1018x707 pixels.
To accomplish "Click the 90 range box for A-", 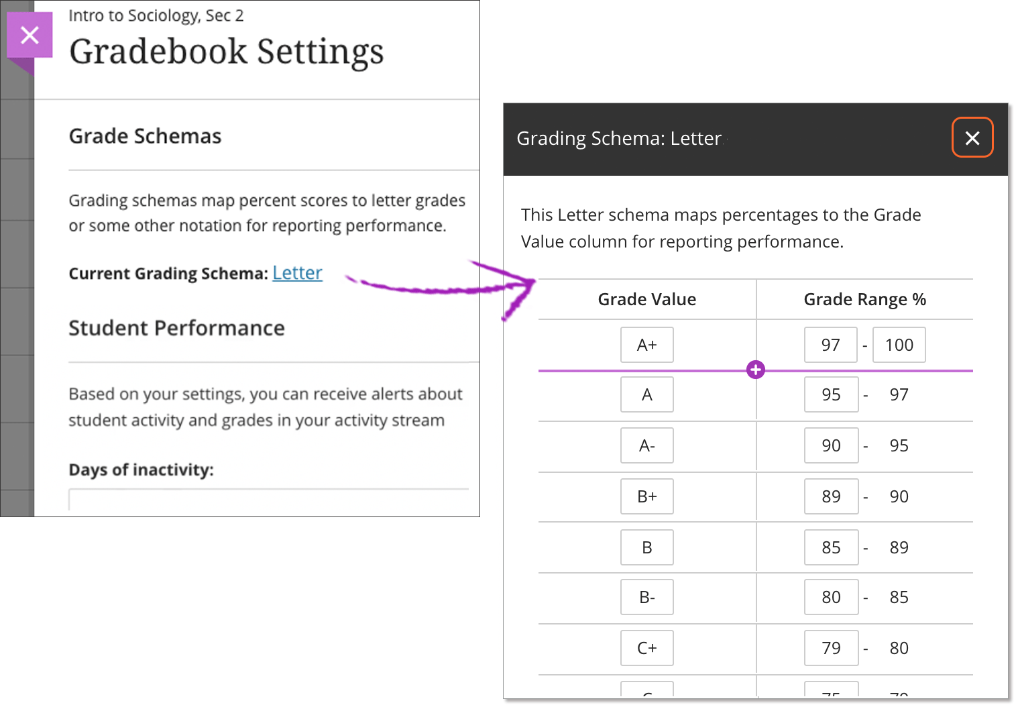I will (x=831, y=445).
